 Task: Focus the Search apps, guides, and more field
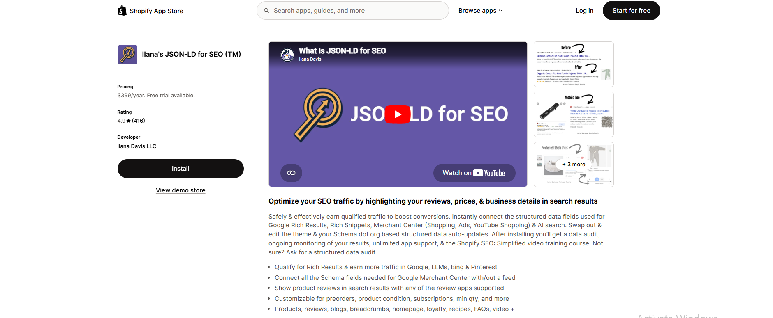[x=352, y=11]
